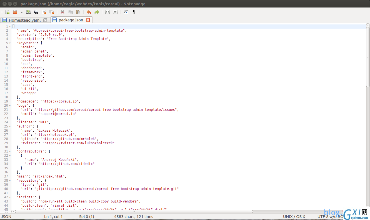370x220 pixels.
Task: Click the Copy toolbar icon
Action: point(70,12)
